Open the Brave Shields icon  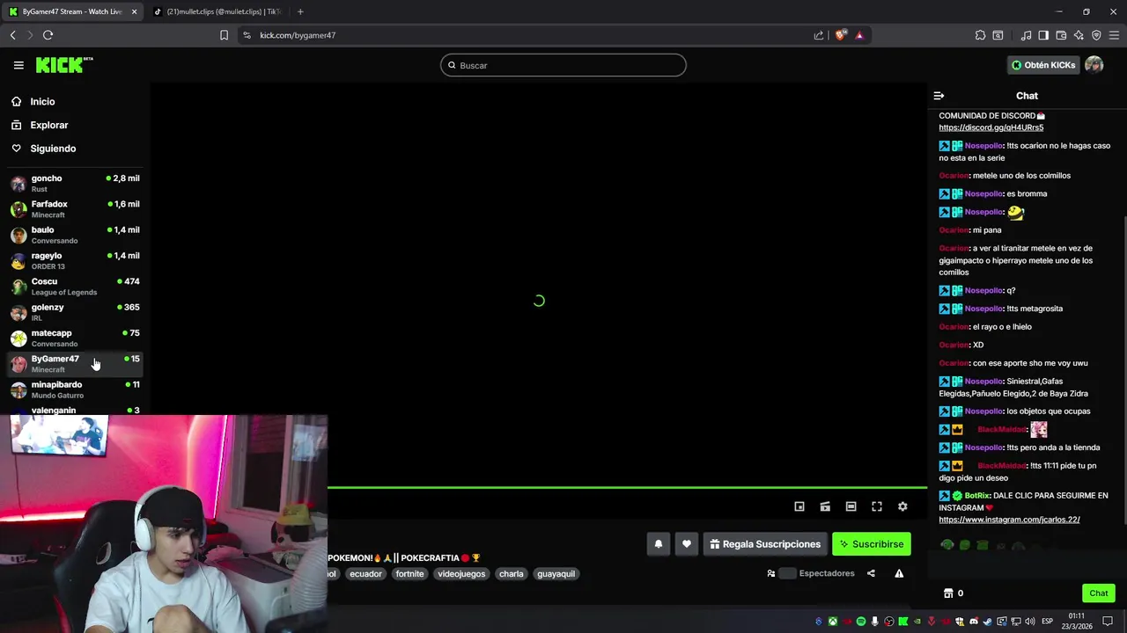pyautogui.click(x=841, y=35)
